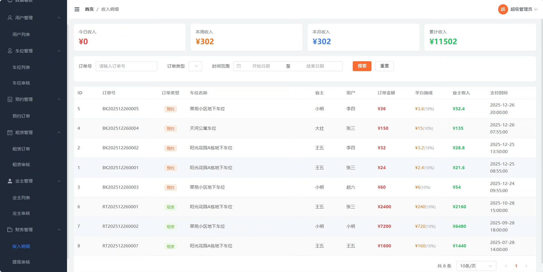Click the 首页 breadcrumb link
This screenshot has height=272, width=543.
click(89, 9)
